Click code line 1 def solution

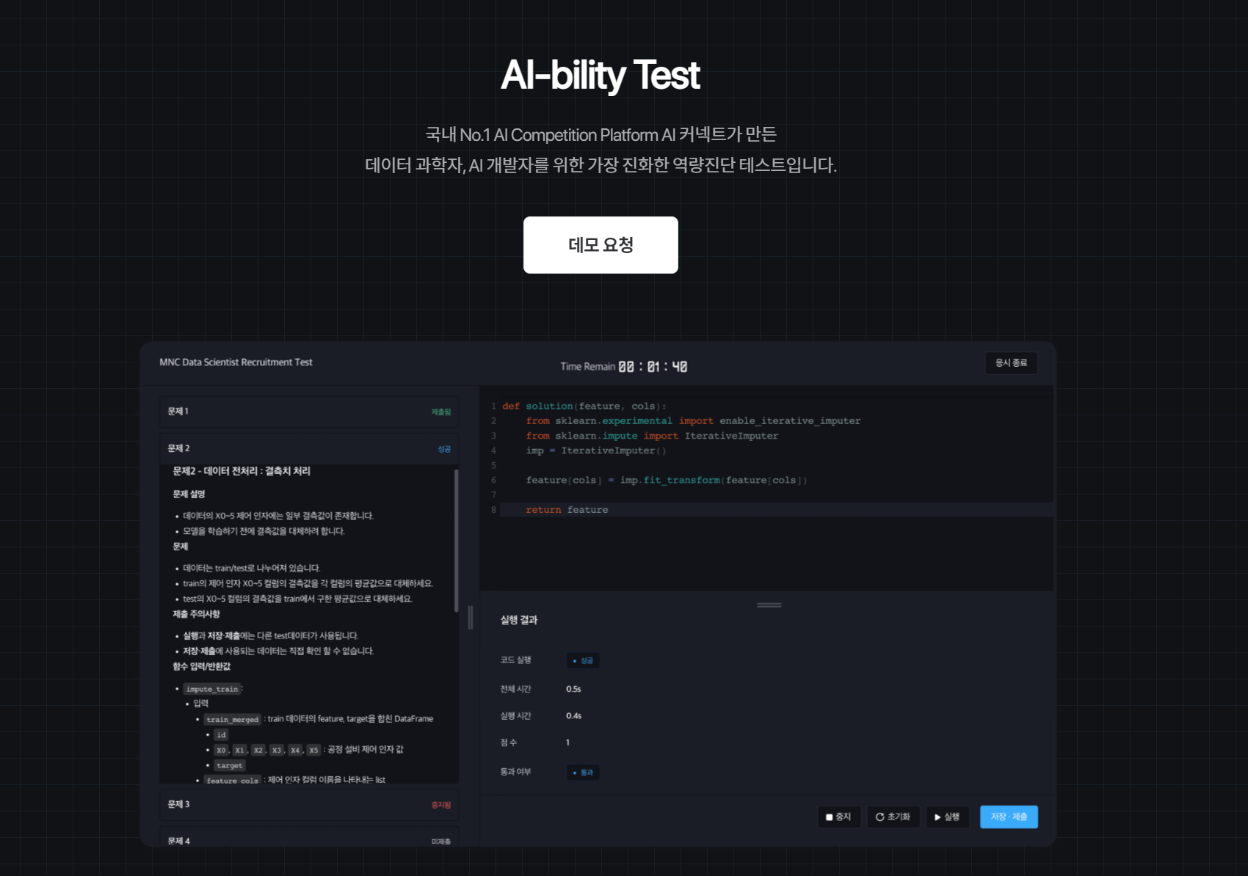click(584, 406)
